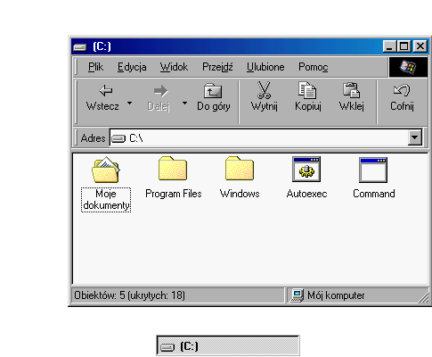
Task: Expand the Wstecz history dropdown arrow
Action: [x=129, y=104]
